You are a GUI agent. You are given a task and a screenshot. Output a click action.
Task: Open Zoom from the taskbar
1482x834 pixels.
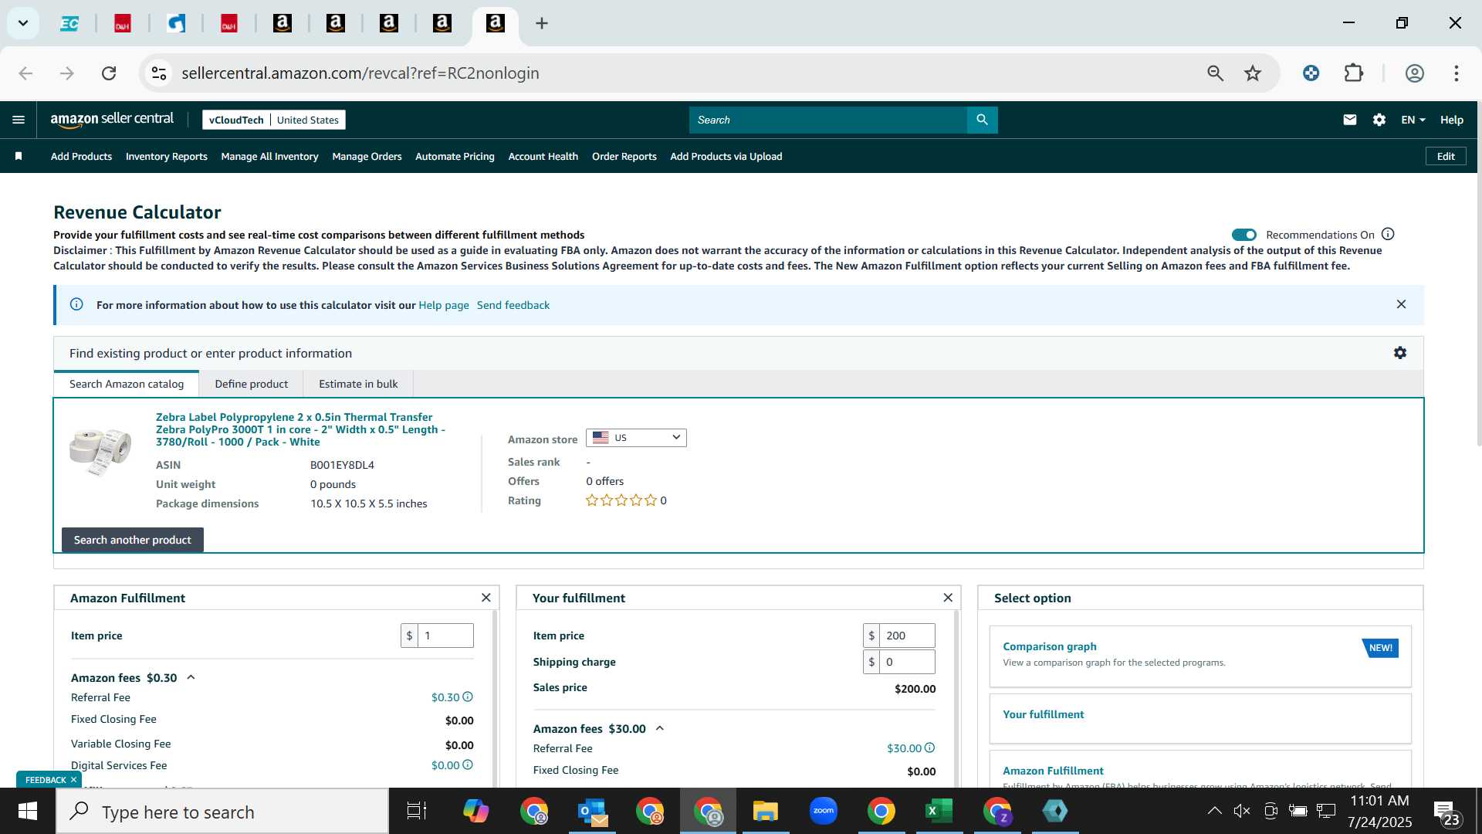coord(823,811)
